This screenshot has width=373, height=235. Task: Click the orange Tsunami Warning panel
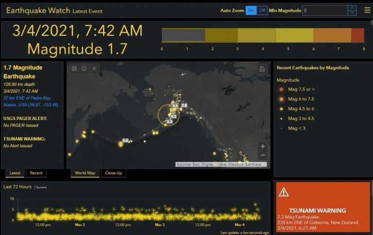(323, 207)
